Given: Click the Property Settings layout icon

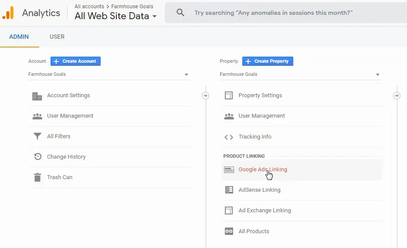Looking at the screenshot, I should click(x=229, y=95).
